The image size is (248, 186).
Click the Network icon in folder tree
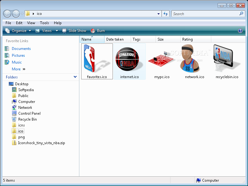click(14, 107)
